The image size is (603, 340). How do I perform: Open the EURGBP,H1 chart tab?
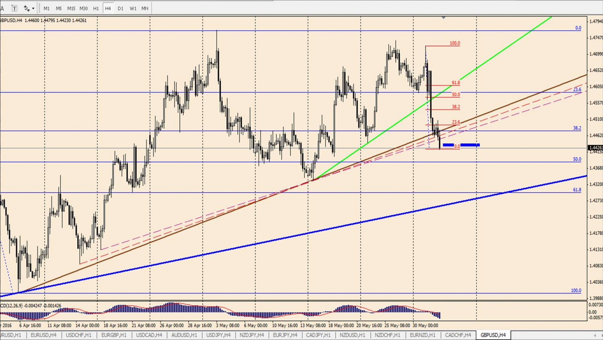pyautogui.click(x=114, y=335)
